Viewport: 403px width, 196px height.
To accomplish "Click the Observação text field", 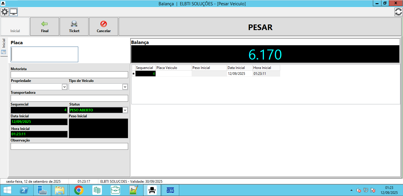I will [x=69, y=146].
